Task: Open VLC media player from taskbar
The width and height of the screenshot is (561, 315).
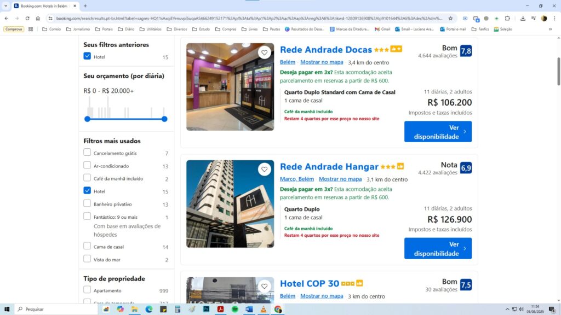Action: [264, 310]
